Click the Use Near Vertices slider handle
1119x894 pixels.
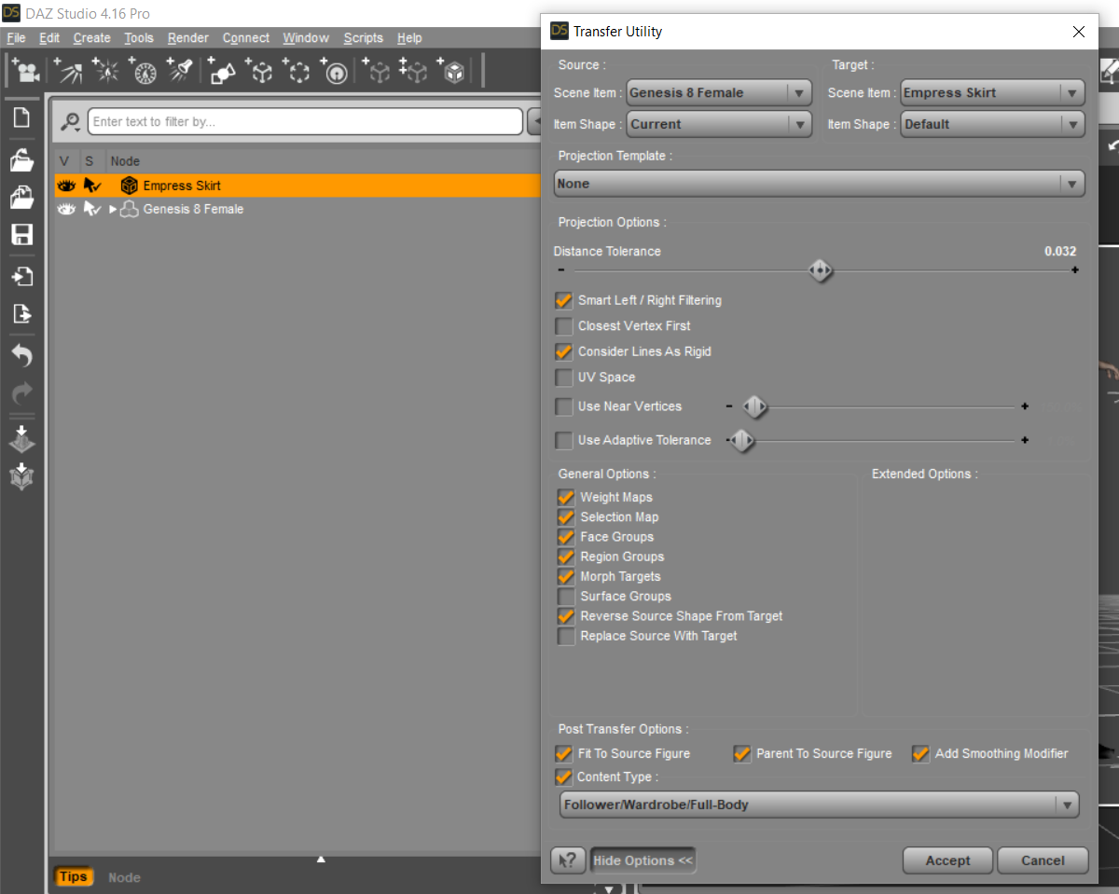[754, 406]
